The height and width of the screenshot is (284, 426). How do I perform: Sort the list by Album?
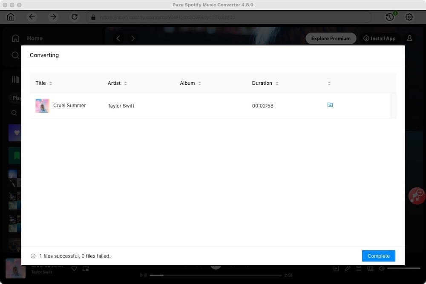[x=199, y=83]
